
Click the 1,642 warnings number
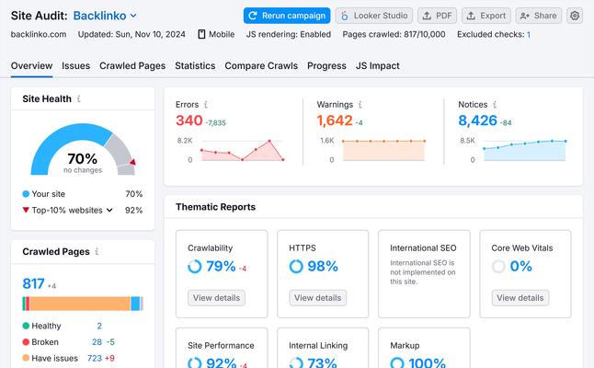coord(335,121)
